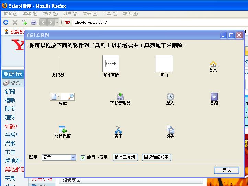The height and width of the screenshot is (186, 248).
Task: Click the New Tab toolbar icon
Action: tap(24, 22)
